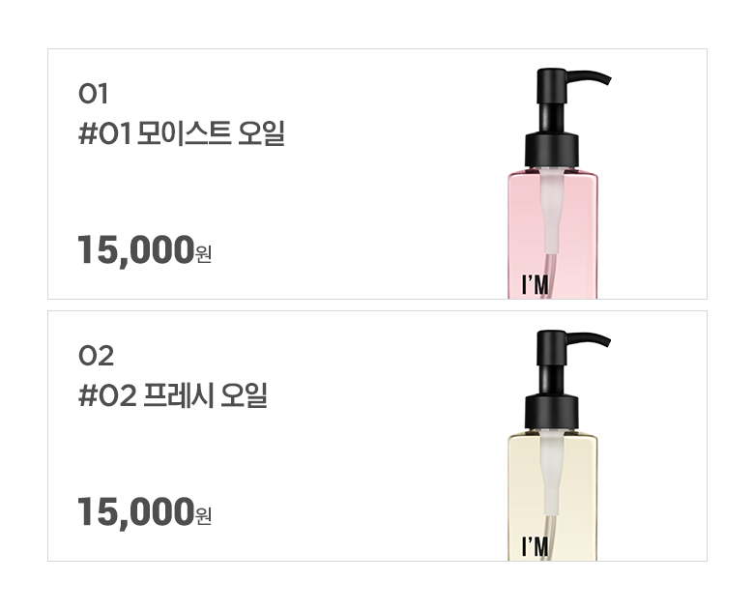Click the pump nozzle spout on first bottle
The width and height of the screenshot is (754, 611).
[x=589, y=77]
